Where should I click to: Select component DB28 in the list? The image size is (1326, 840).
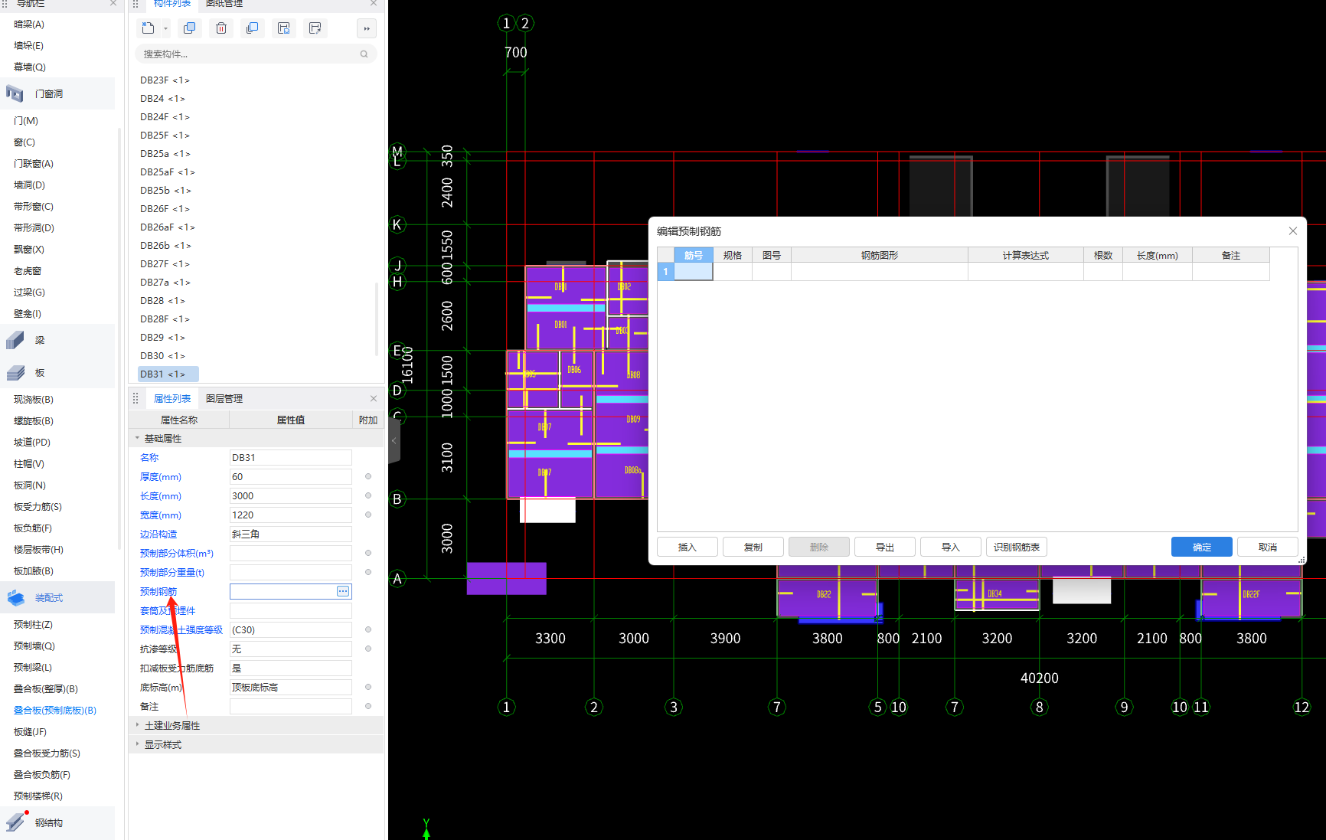(x=162, y=301)
